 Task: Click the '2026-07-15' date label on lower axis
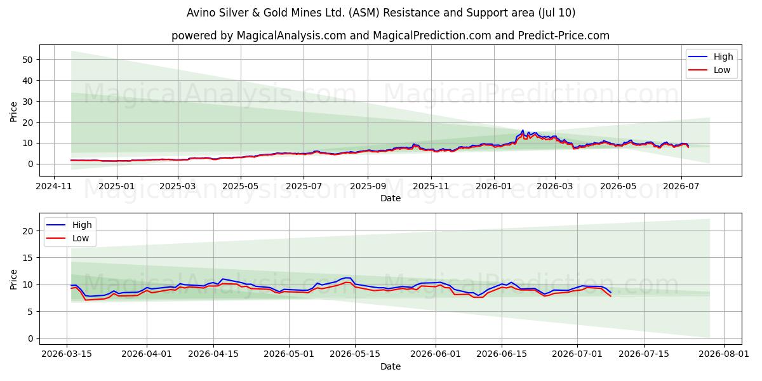point(644,354)
